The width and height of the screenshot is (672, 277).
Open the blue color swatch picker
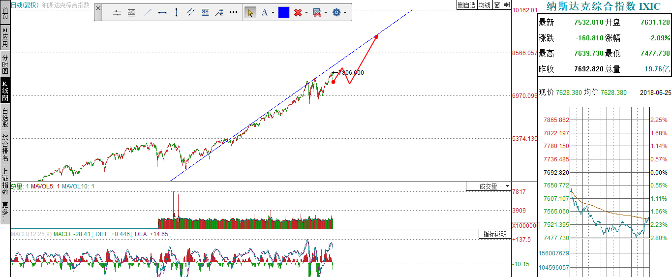tap(283, 13)
